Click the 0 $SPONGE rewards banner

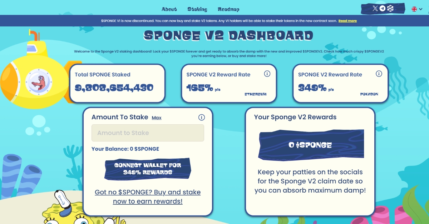(311, 145)
